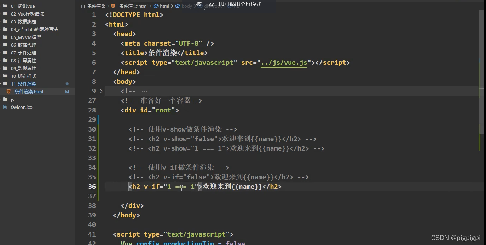Open the ../js/vue.js link in code
Viewport: 486px width, 245px height.
284,63
